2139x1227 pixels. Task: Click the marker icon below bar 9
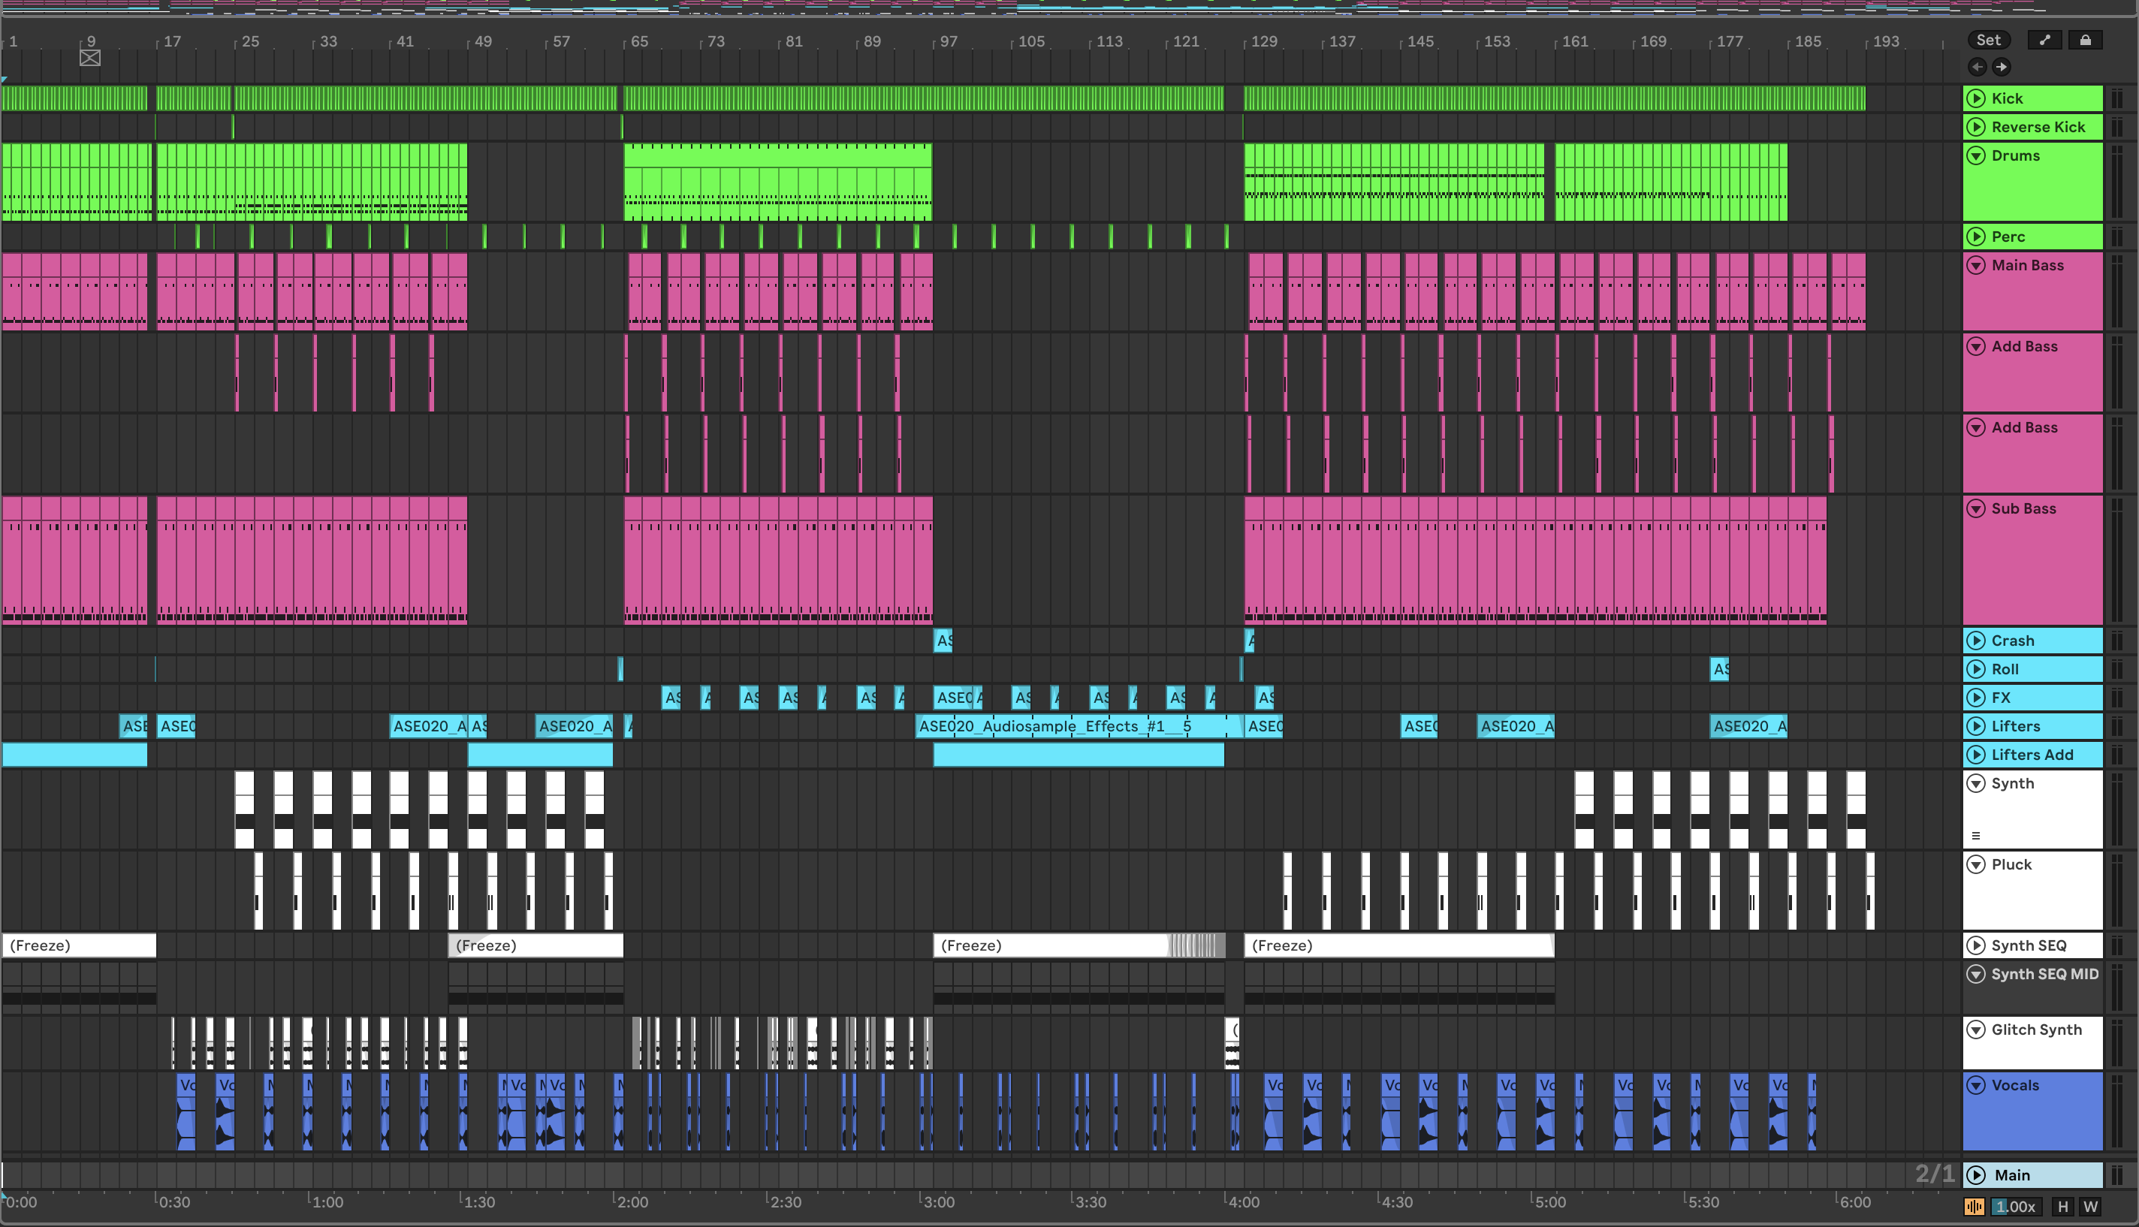(90, 57)
